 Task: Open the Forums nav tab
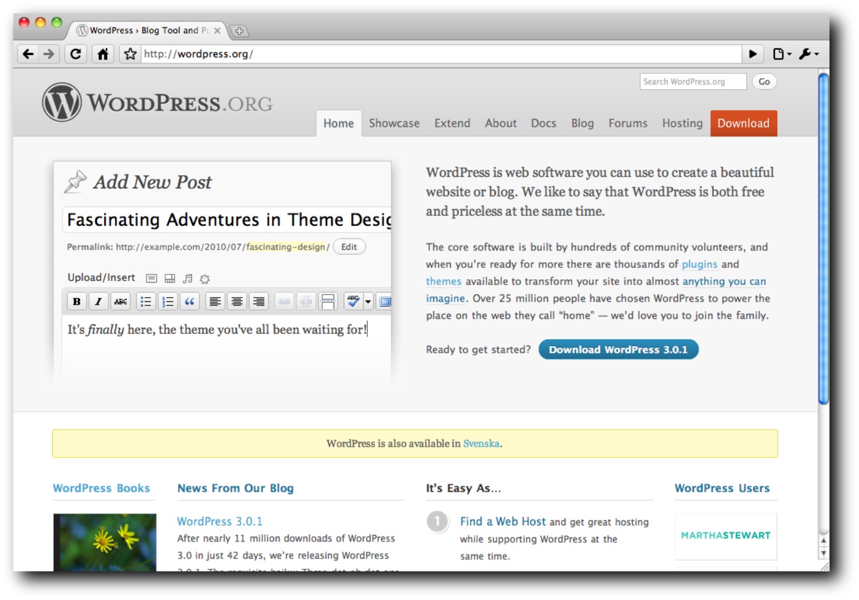(x=628, y=123)
